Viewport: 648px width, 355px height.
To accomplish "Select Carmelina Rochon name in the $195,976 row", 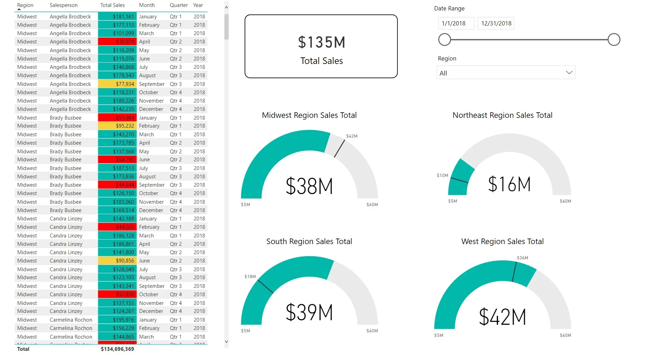I will coord(71,320).
